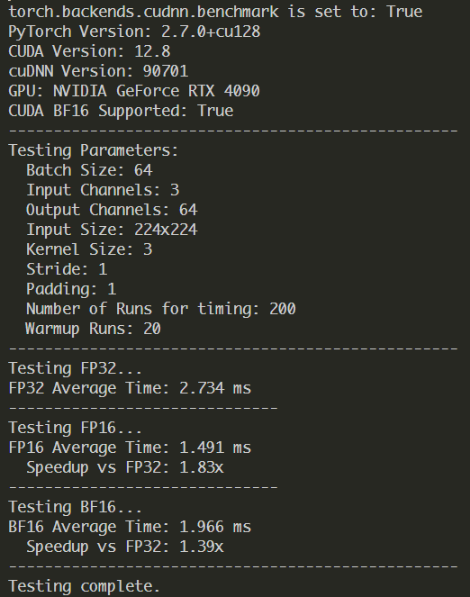Screen dimensions: 470x597
Task: Click the CUDA Version 12.8 text
Action: (89, 51)
